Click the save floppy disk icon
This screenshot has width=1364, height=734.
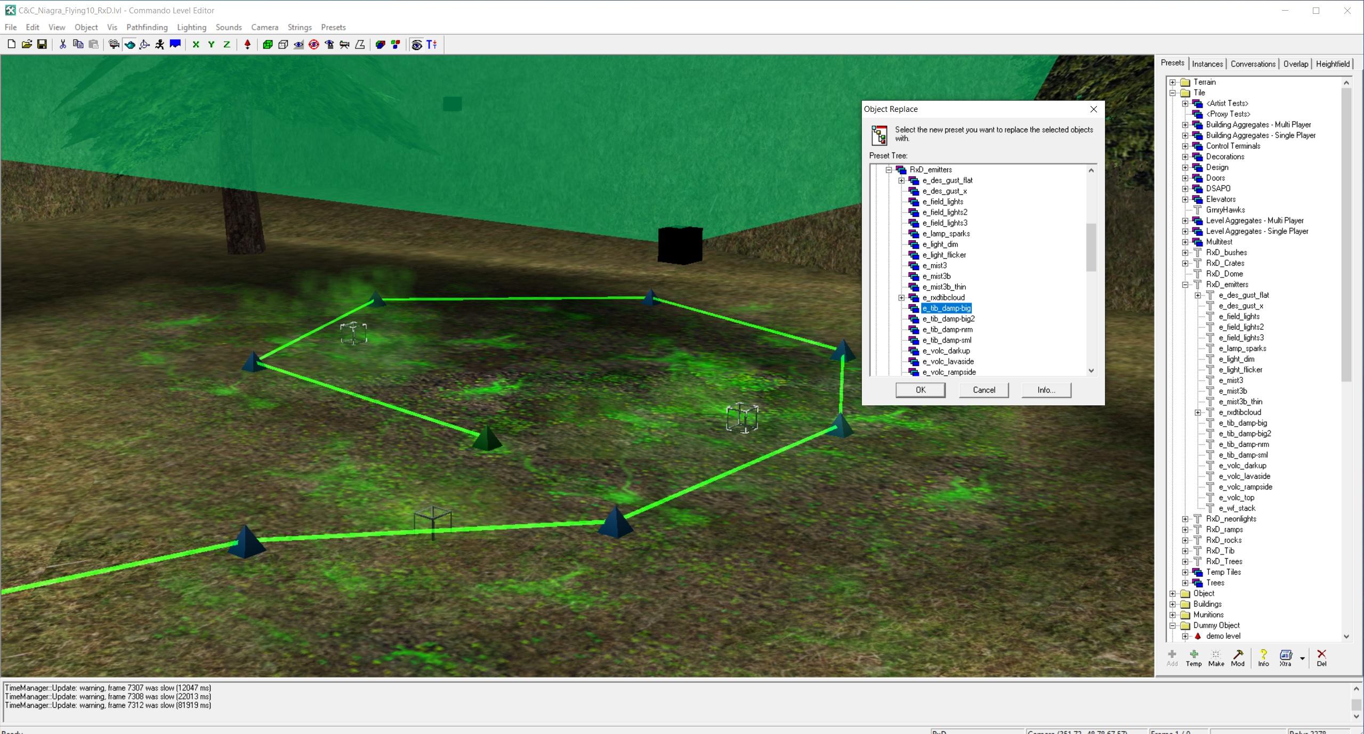click(x=42, y=45)
